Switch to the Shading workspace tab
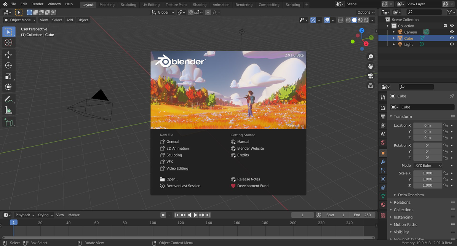 tap(200, 5)
